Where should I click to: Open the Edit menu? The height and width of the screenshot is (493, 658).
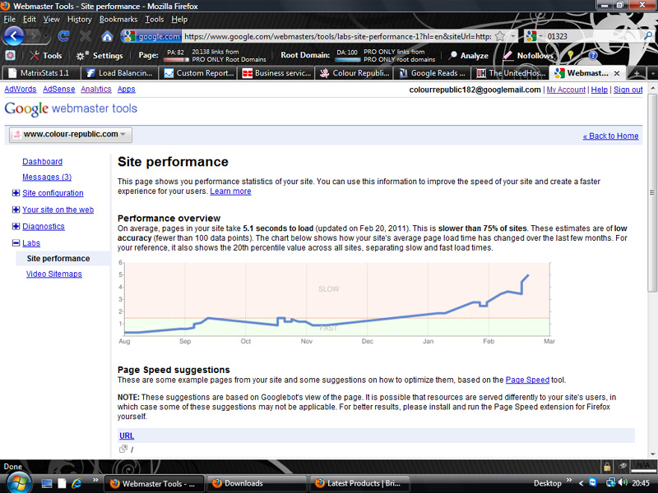tap(30, 19)
